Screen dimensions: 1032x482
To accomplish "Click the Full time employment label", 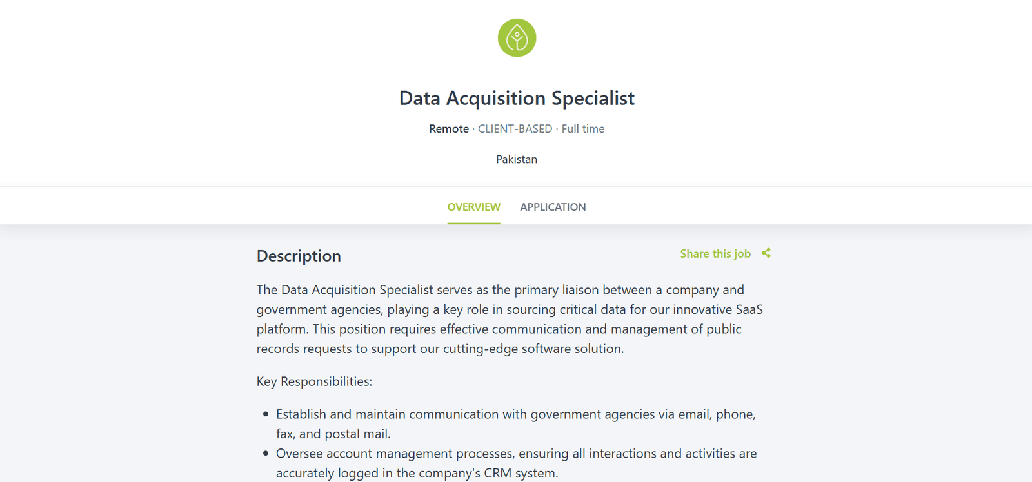I will (583, 129).
